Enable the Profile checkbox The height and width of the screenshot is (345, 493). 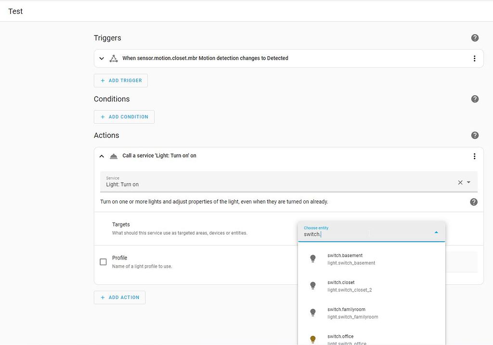click(x=103, y=261)
